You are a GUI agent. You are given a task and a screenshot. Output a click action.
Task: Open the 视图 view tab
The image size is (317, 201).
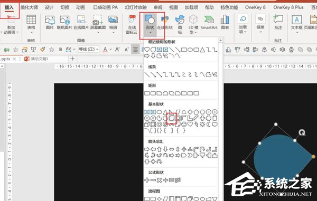(x=174, y=7)
